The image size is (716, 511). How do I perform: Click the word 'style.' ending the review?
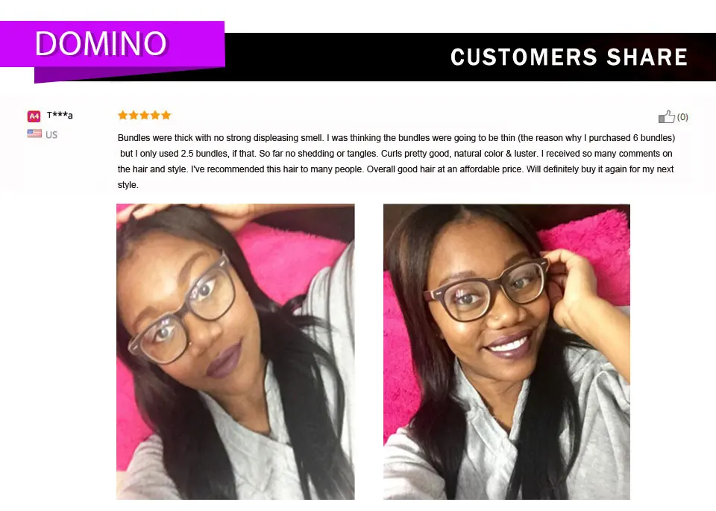coord(128,185)
